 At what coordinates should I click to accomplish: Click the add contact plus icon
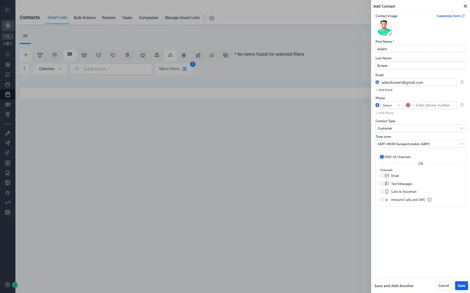(x=26, y=55)
